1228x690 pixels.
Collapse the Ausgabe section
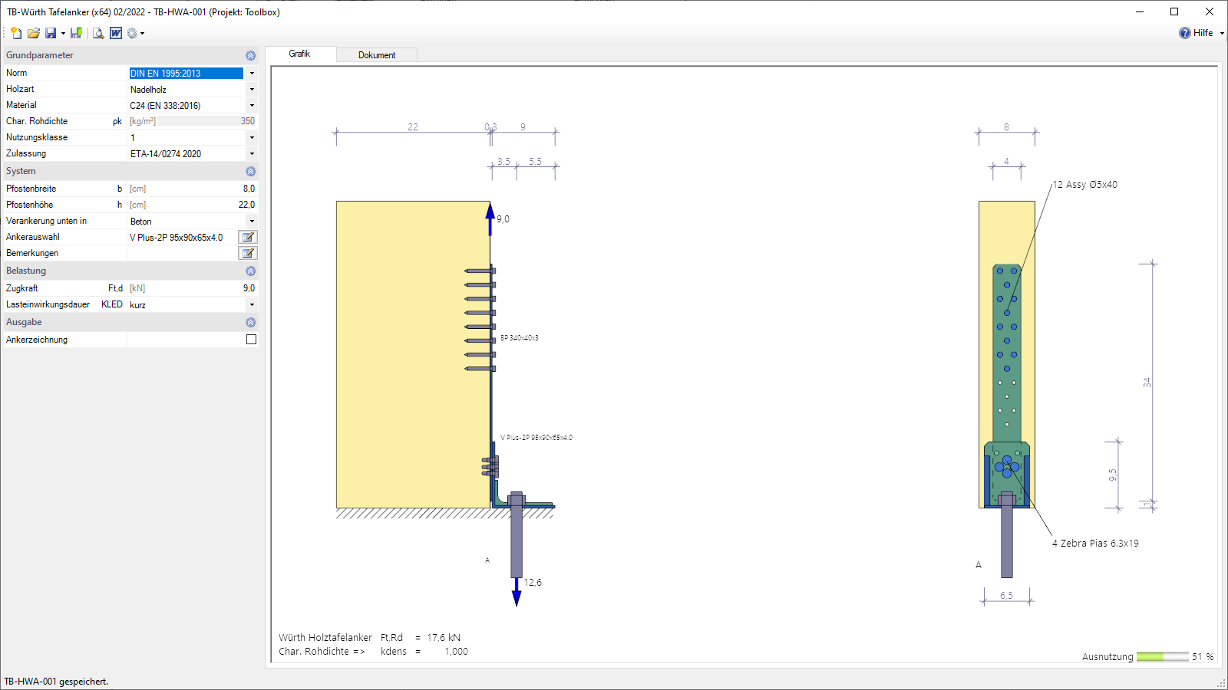(250, 322)
